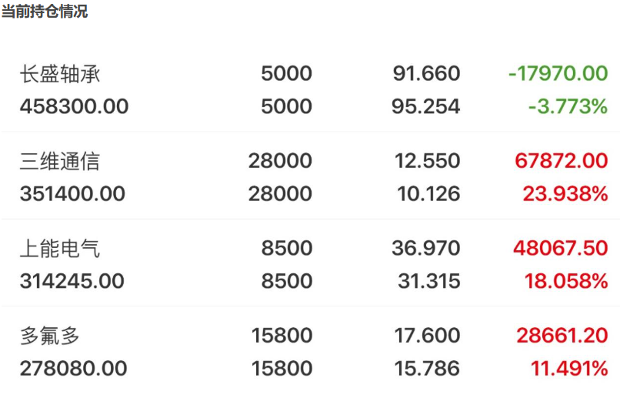Click the 当前持仓情况 section heading
Image resolution: width=620 pixels, height=395 pixels.
pyautogui.click(x=45, y=11)
